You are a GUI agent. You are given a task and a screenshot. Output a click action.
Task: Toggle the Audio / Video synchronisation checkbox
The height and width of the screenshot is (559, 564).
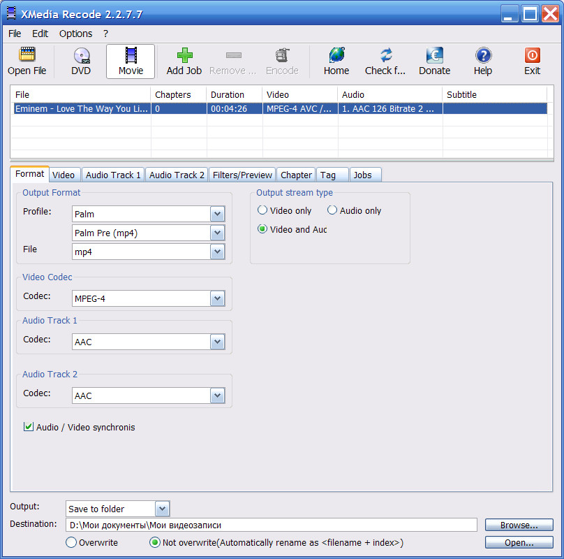pyautogui.click(x=29, y=427)
